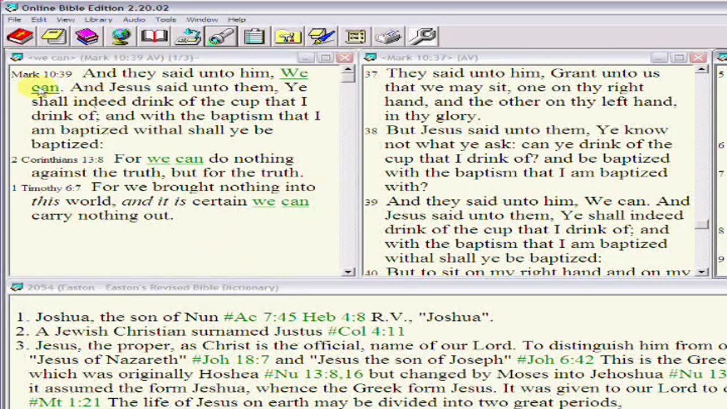
Task: Open the Help menu
Action: pos(237,20)
